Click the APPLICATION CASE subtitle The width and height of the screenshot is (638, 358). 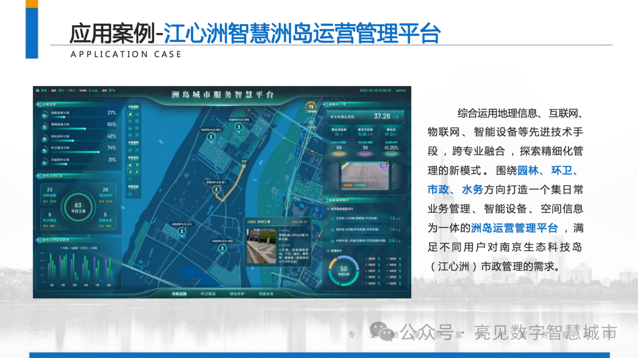click(x=126, y=54)
